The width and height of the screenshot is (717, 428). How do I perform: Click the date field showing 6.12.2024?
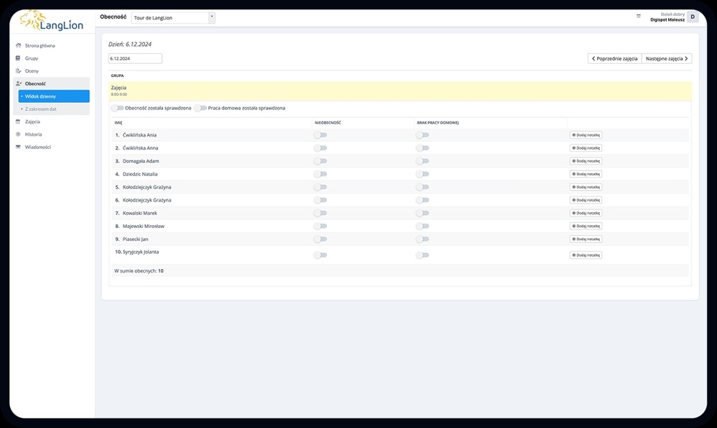(135, 58)
